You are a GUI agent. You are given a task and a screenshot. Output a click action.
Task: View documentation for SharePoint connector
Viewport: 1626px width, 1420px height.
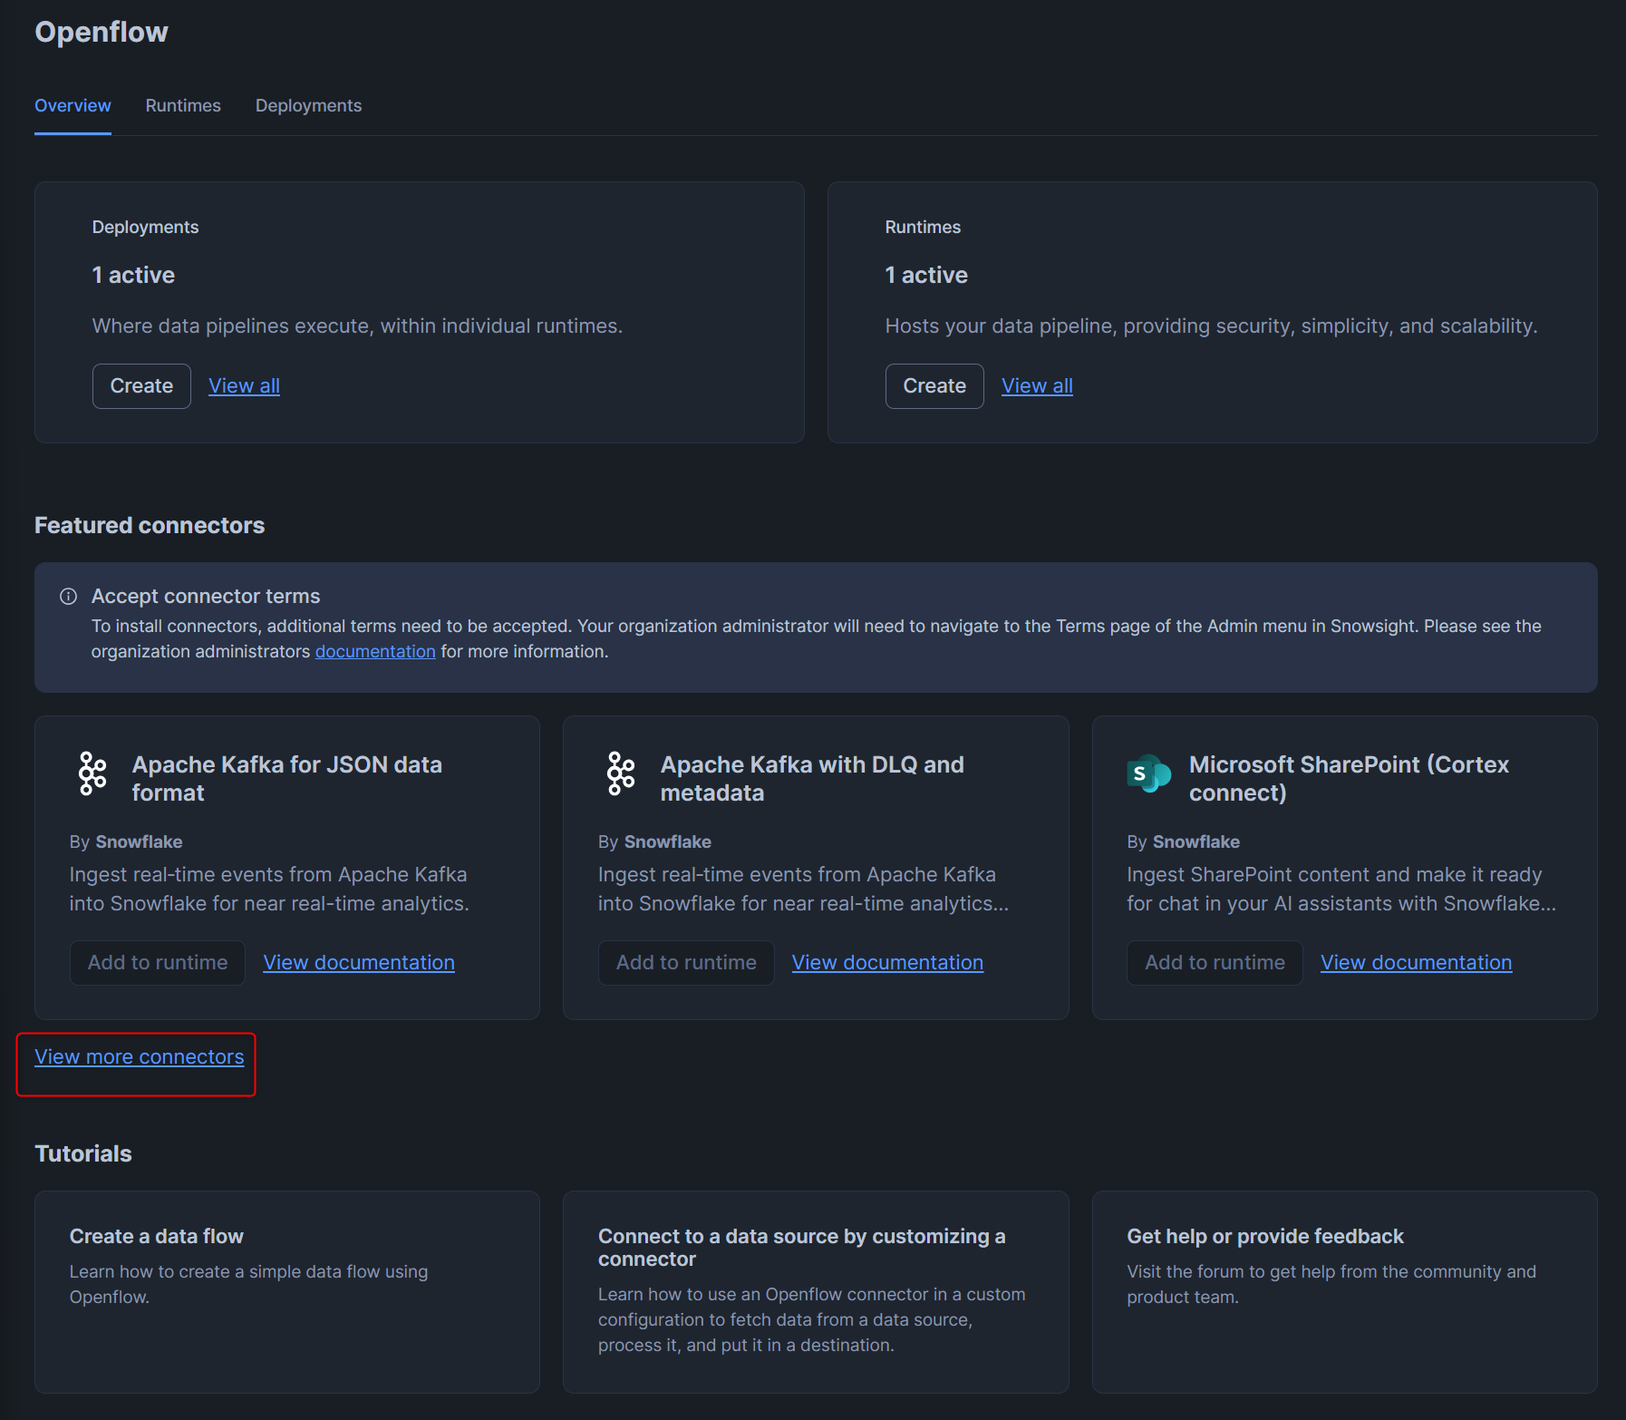coord(1416,963)
